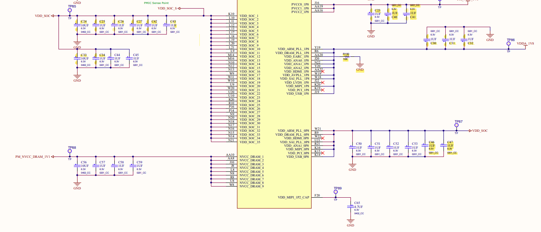Click the no-connect X on pin AA22
This screenshot has width=541, height=232.
pos(322,71)
